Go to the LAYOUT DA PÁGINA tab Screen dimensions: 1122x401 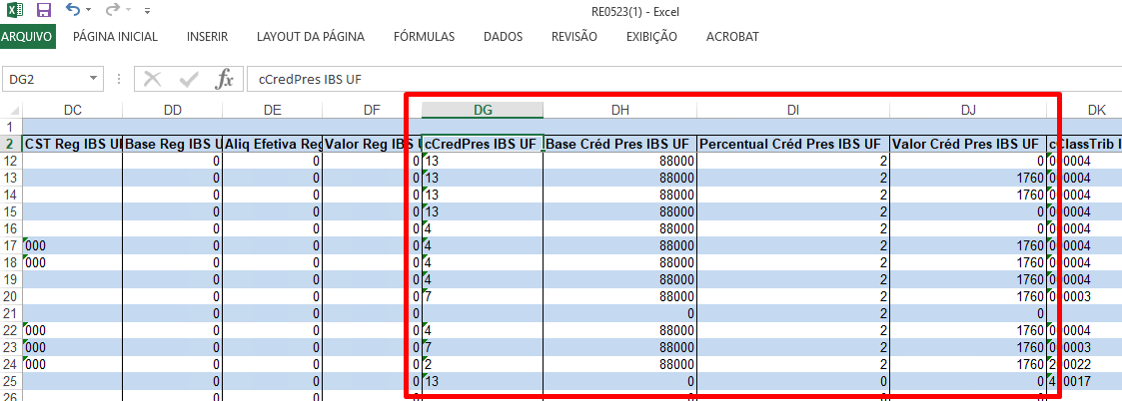[x=311, y=37]
